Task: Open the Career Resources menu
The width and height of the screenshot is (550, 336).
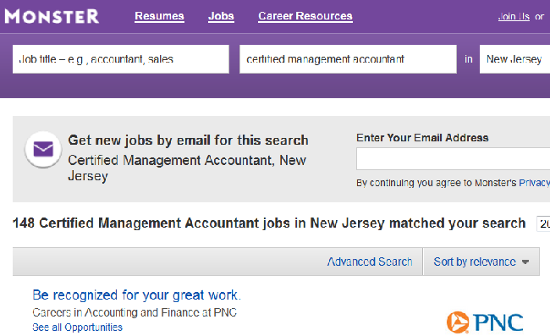Action: pyautogui.click(x=305, y=16)
